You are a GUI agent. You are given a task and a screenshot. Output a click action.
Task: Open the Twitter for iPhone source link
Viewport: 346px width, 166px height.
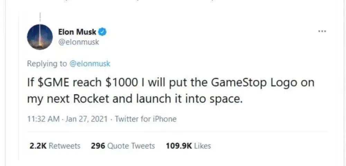pyautogui.click(x=146, y=119)
